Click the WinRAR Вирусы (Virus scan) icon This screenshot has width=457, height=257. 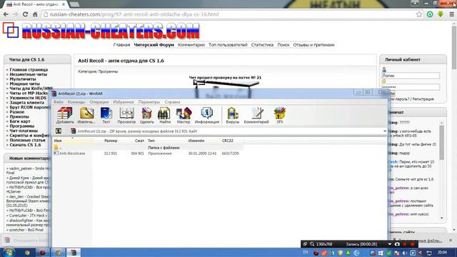pyautogui.click(x=233, y=116)
